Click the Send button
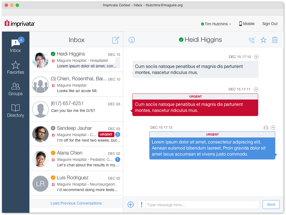Image resolution: width=286 pixels, height=215 pixels. (x=271, y=205)
